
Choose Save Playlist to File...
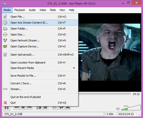click(40, 76)
